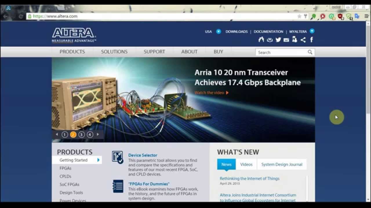
Task: Expand the Getting Started arrow in Products
Action: [x=99, y=160]
